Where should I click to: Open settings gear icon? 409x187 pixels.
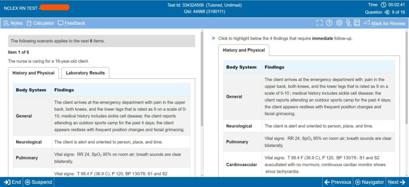click(339, 23)
